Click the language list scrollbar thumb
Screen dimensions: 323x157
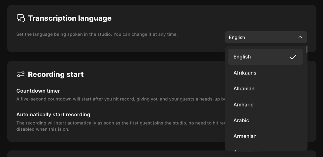[x=307, y=50]
